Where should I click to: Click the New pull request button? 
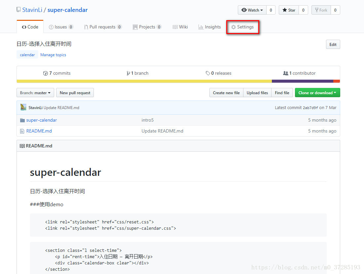[x=75, y=93]
